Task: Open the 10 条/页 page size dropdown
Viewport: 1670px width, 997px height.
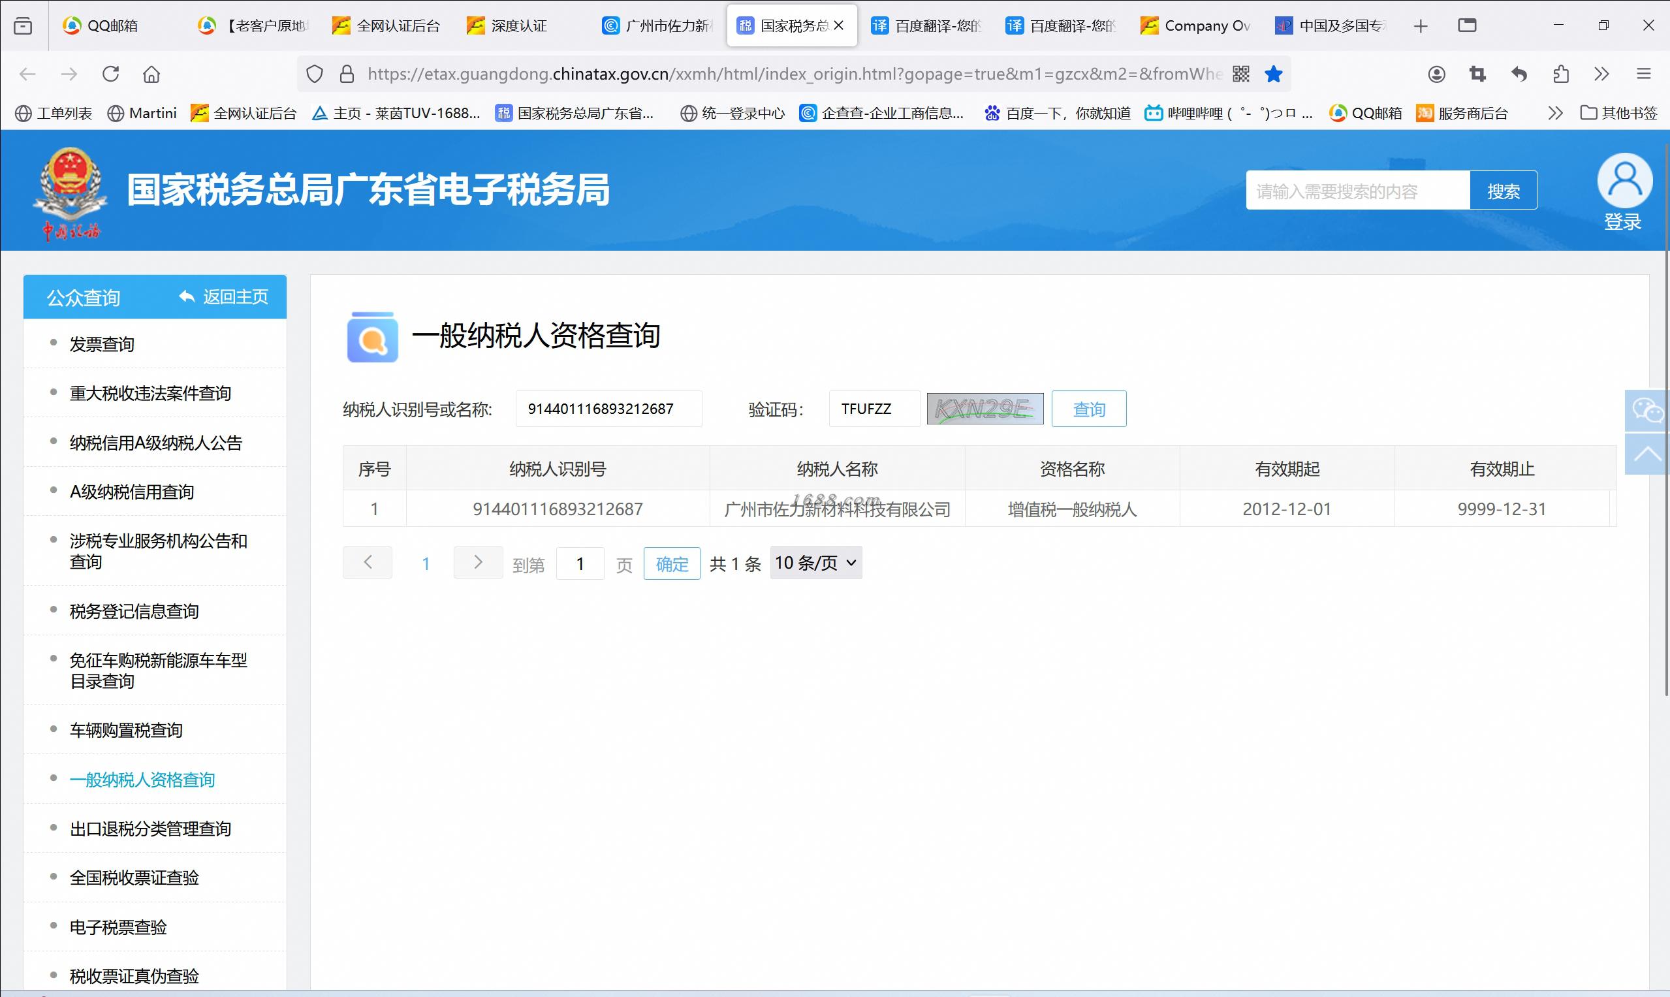Action: point(815,563)
